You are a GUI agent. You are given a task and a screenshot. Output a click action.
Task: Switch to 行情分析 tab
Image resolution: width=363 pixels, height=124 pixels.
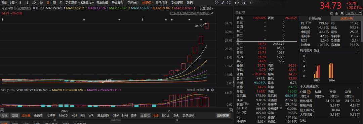(x=315, y=18)
